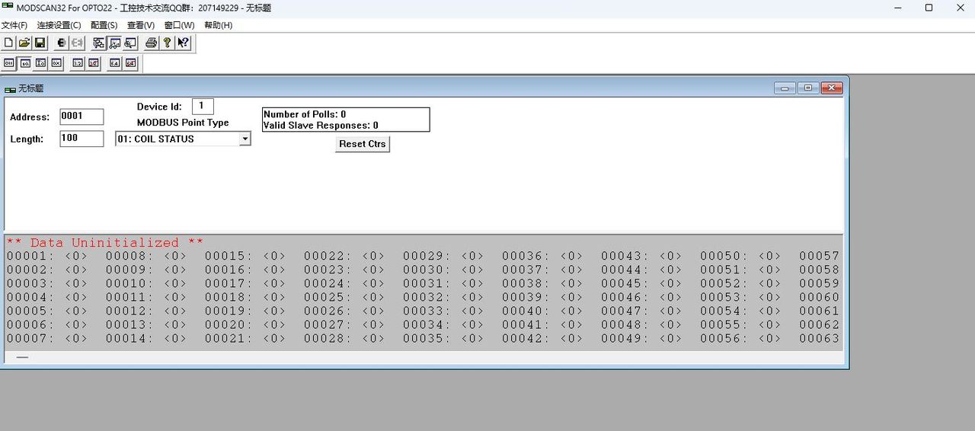This screenshot has width=975, height=431.
Task: Maximize the 无标题 child window
Action: pyautogui.click(x=808, y=88)
